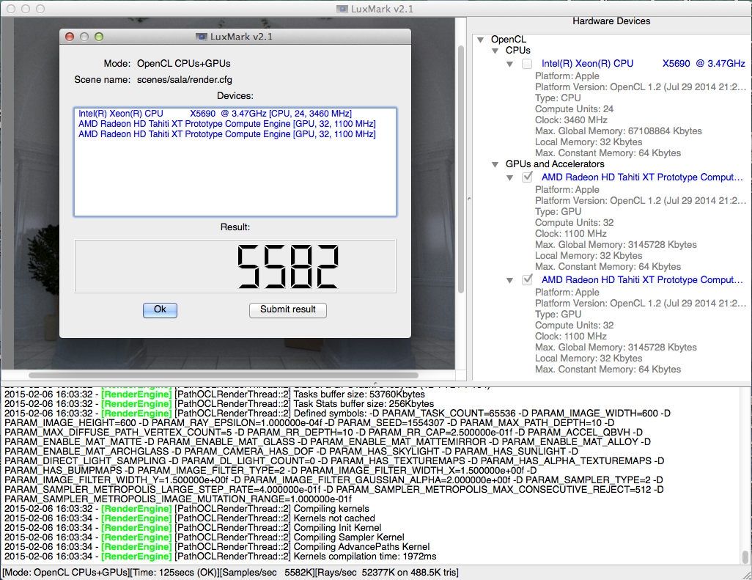752x580 pixels.
Task: Click the vertical scrollbar of the render view
Action: [x=461, y=169]
